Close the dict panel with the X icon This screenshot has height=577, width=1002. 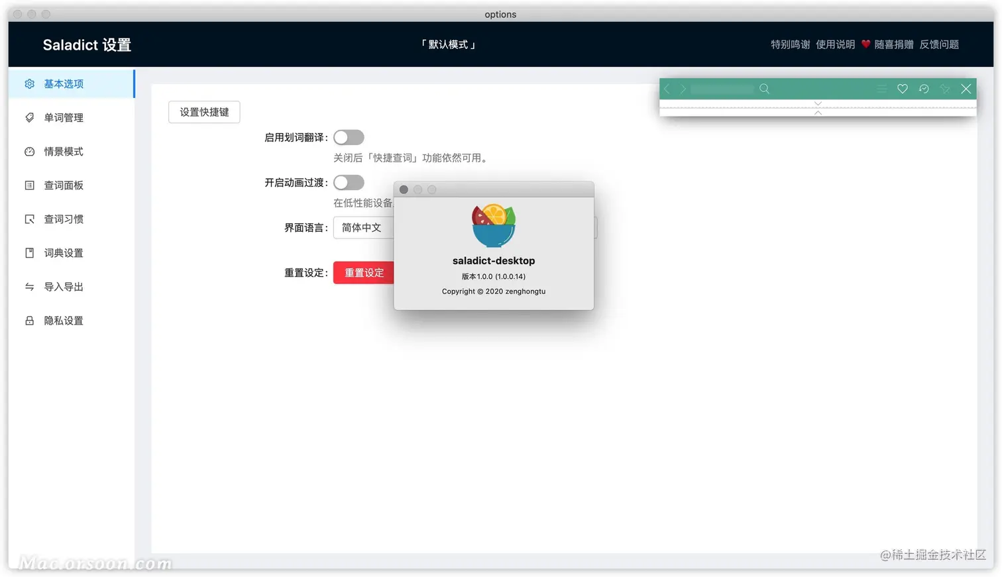tap(966, 89)
